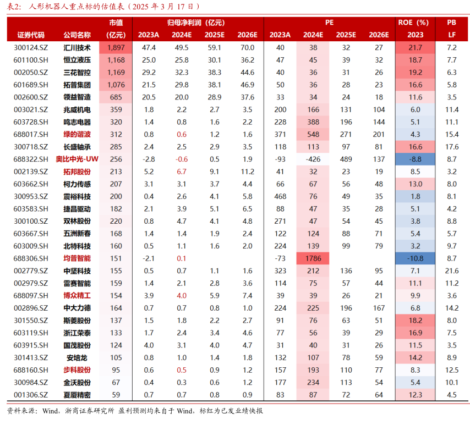The width and height of the screenshot is (470, 425).
Task: Click market cap value 1,169
Action: pos(116,73)
